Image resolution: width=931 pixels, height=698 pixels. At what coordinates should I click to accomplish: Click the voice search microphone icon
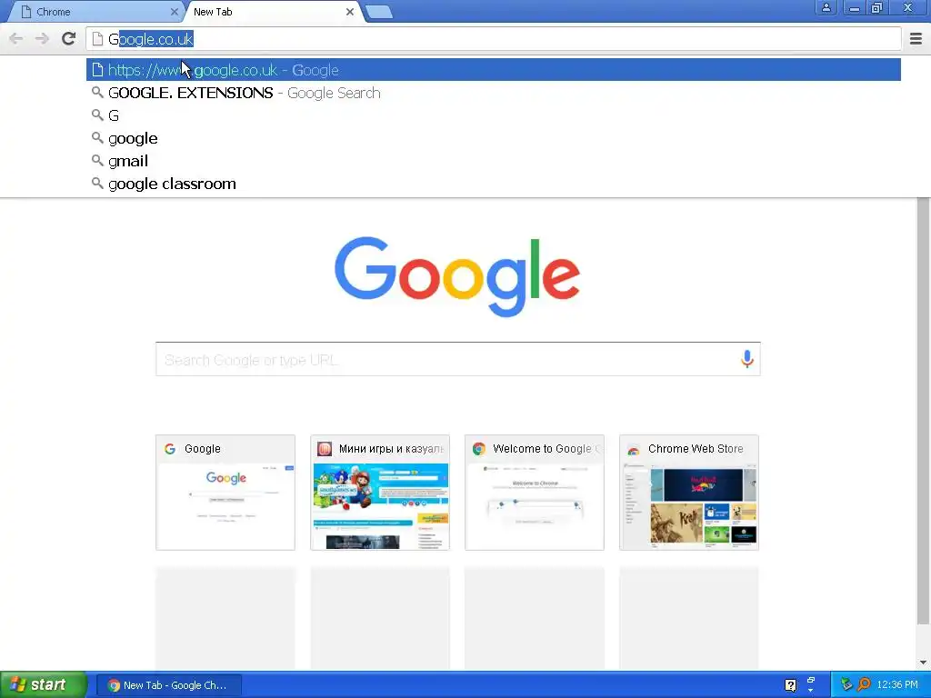click(x=747, y=358)
